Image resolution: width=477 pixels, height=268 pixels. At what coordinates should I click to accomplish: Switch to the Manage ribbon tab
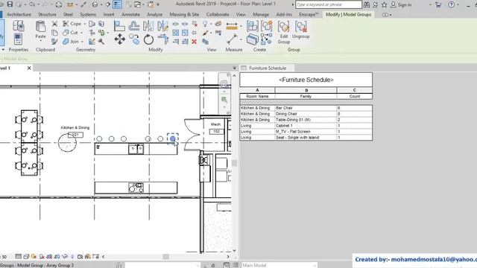click(x=261, y=15)
